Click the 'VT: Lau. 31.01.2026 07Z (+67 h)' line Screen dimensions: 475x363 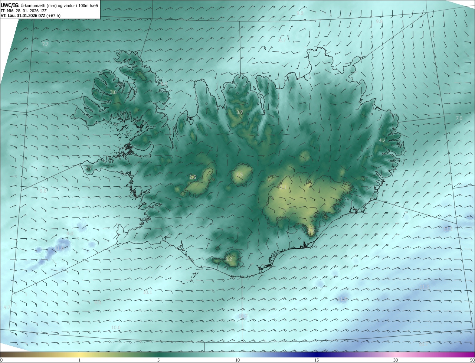[30, 16]
